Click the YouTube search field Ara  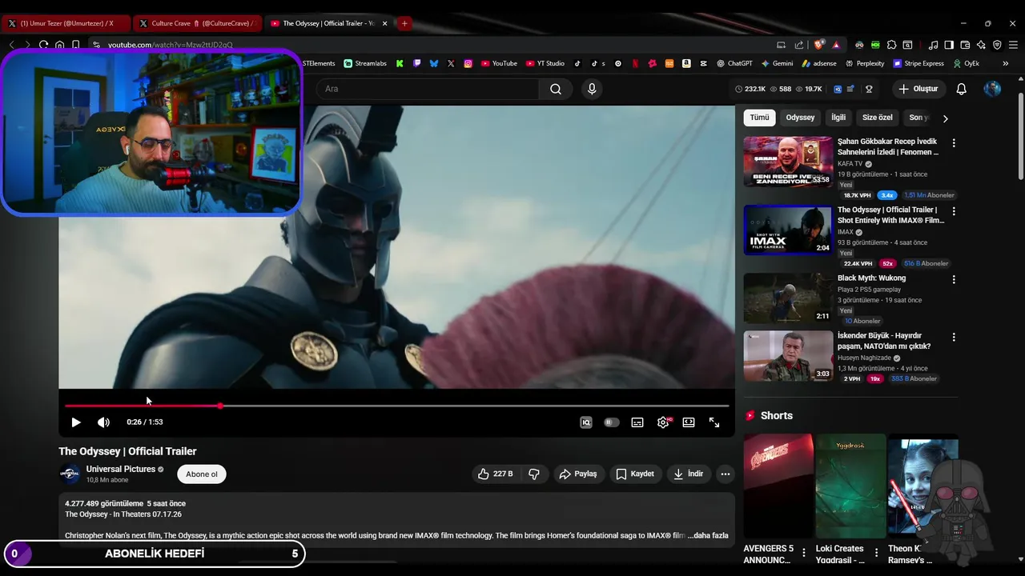coord(427,89)
